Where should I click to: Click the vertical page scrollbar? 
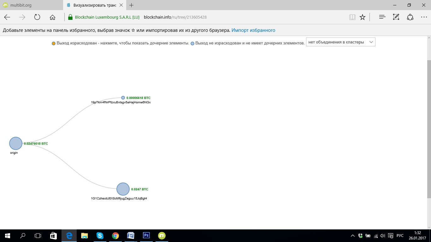[428, 129]
